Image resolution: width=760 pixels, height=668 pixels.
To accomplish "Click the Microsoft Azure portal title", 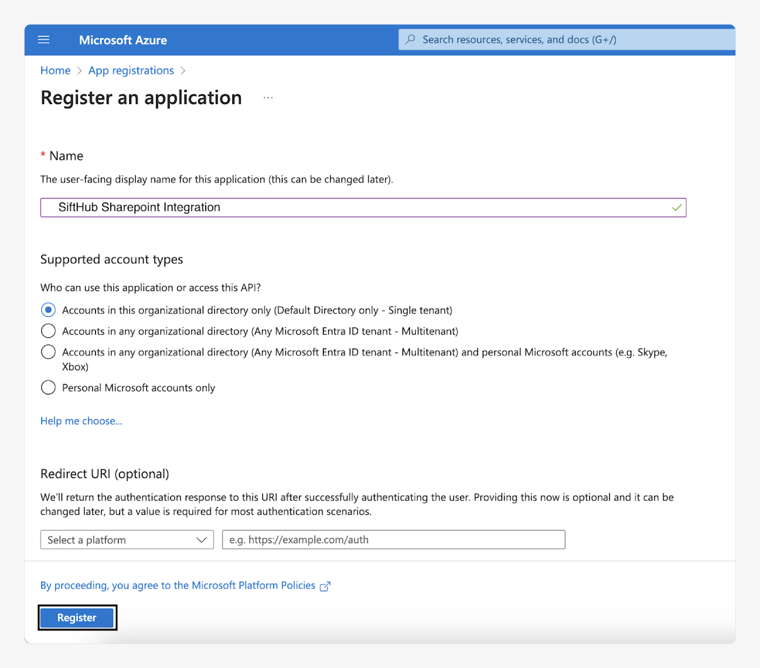I will click(123, 40).
